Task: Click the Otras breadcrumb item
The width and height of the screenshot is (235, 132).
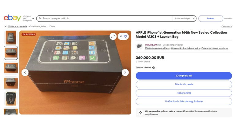Action: (52, 26)
